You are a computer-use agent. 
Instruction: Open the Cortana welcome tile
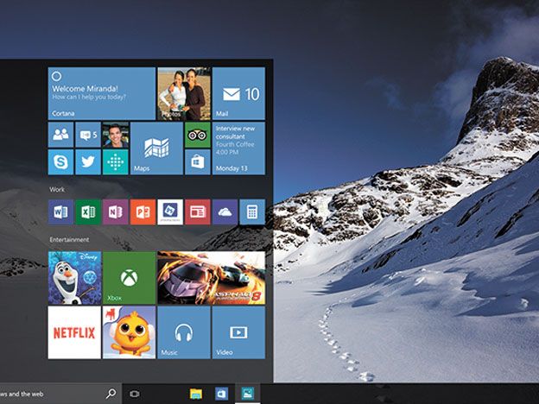(102, 93)
